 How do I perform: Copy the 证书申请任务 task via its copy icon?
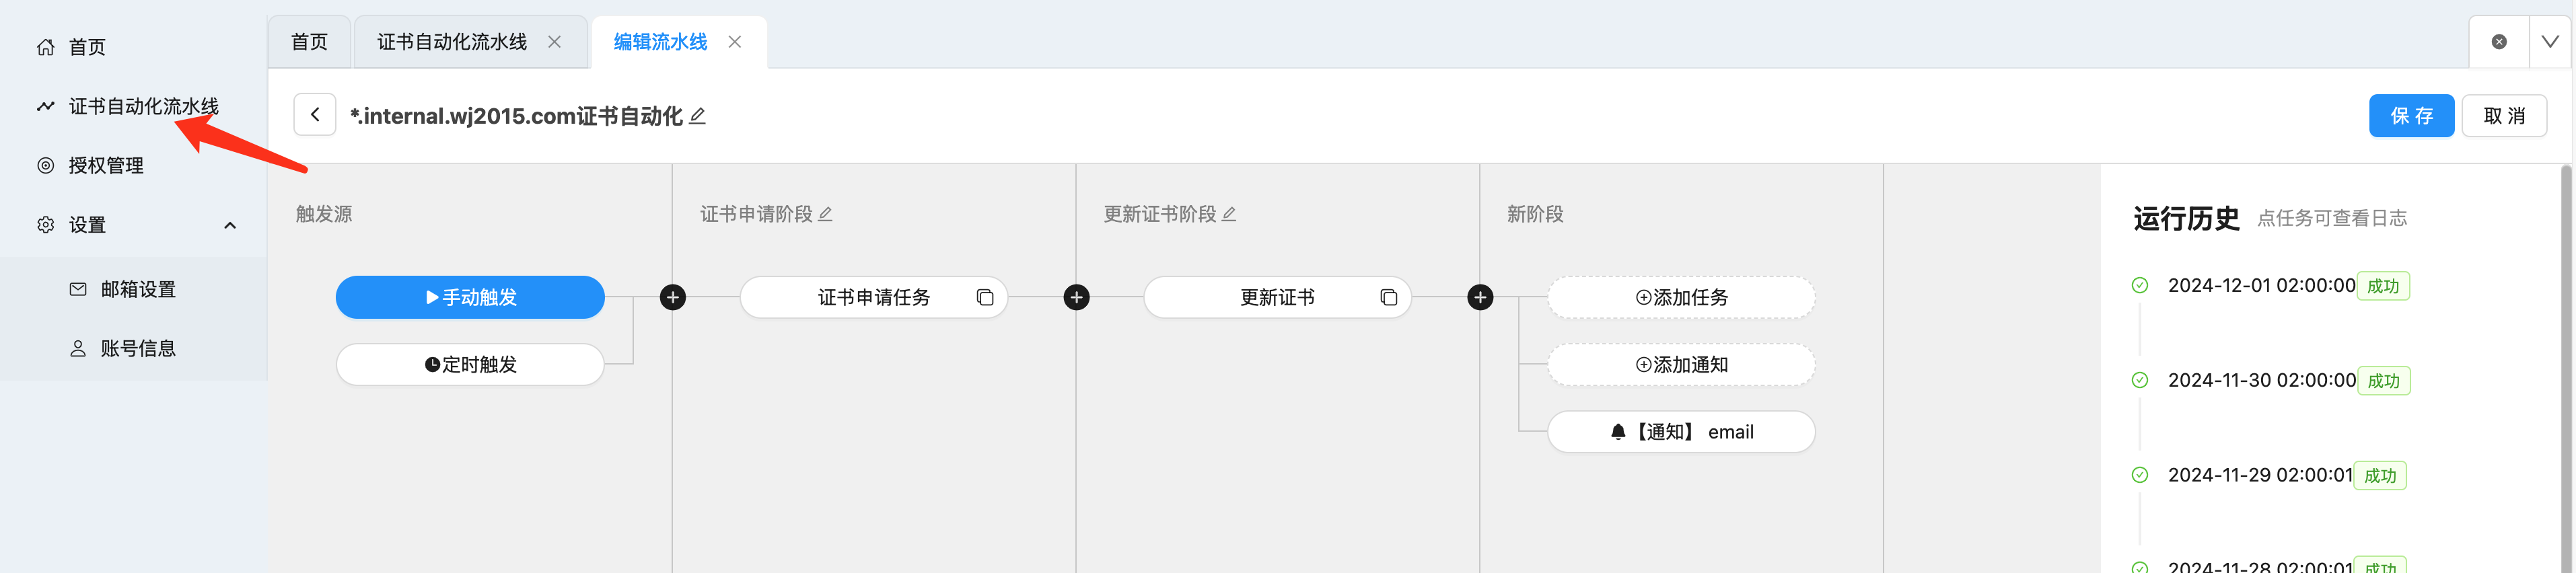[x=985, y=297]
